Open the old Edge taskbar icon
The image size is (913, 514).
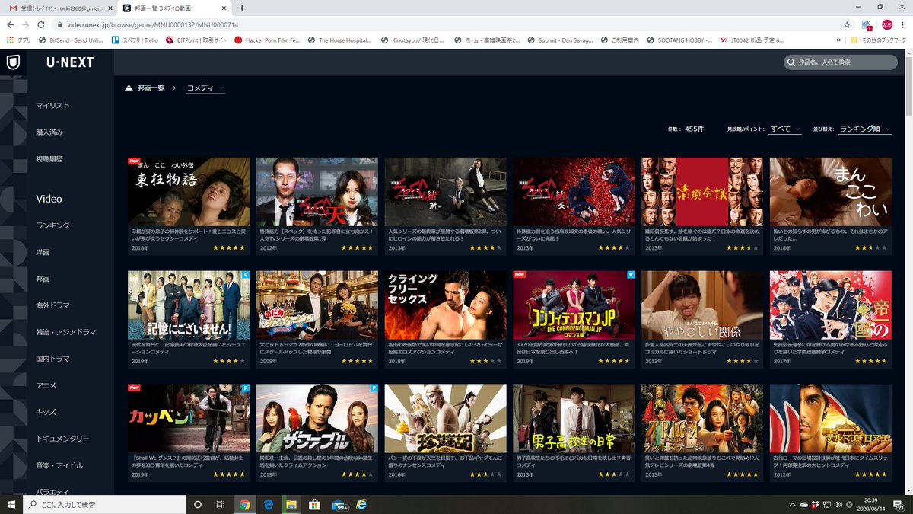[x=268, y=504]
